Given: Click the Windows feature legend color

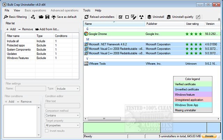Looking at the screenshot, I should point(193,95).
